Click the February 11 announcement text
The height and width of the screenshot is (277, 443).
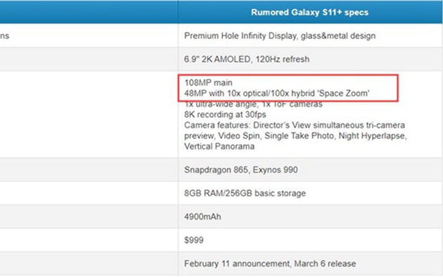tap(269, 264)
